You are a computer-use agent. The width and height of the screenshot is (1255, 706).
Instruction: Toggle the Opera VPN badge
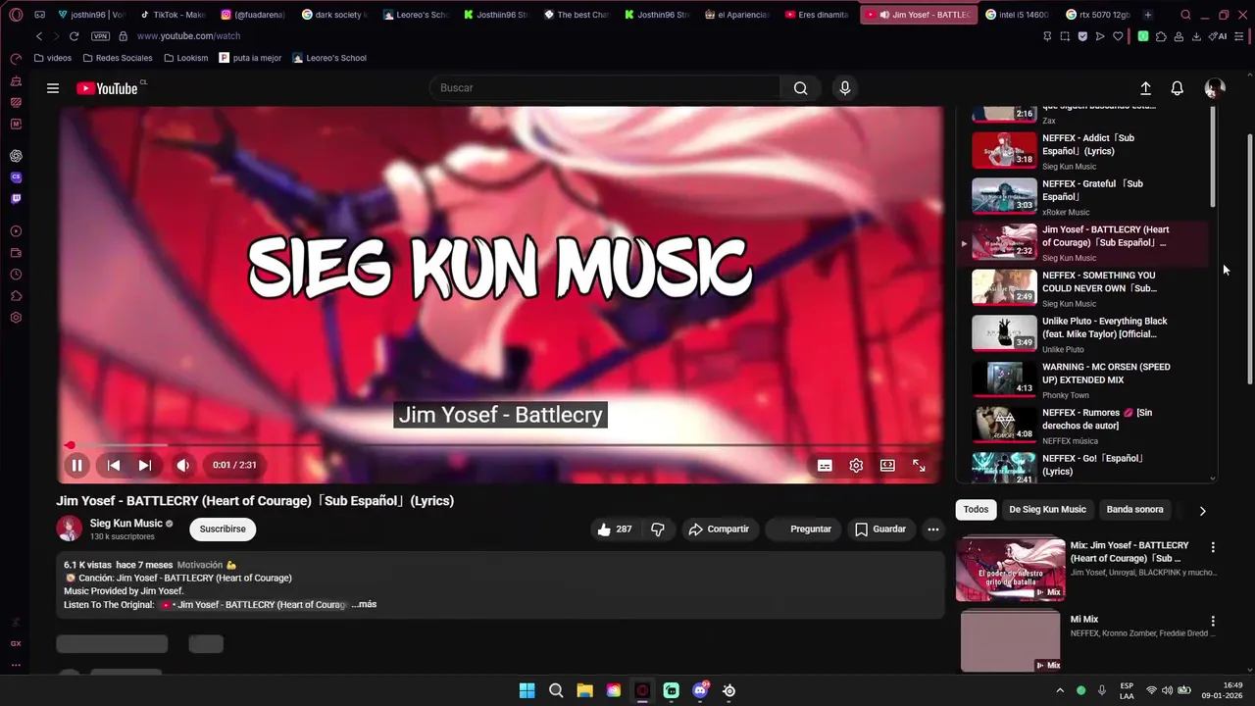100,36
